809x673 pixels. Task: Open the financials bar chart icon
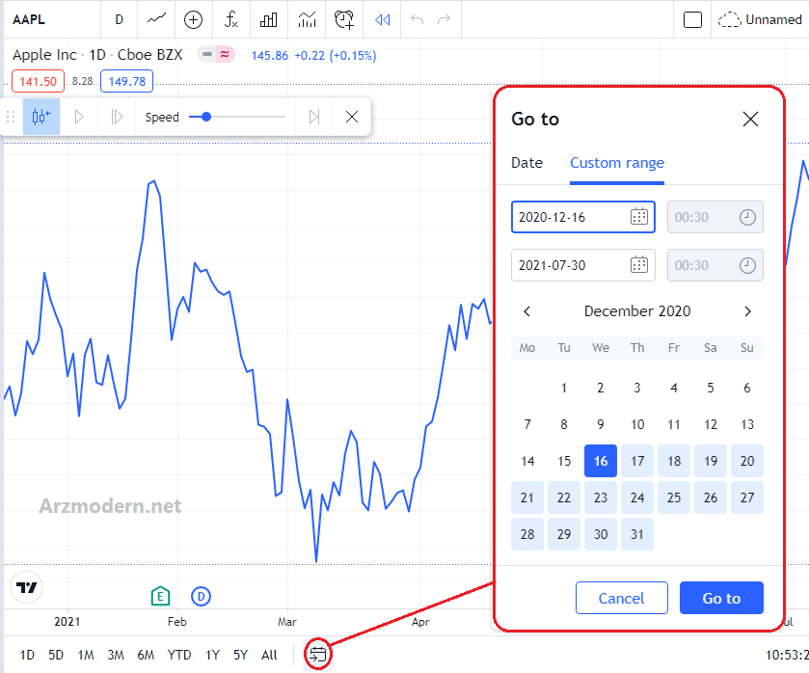click(268, 19)
